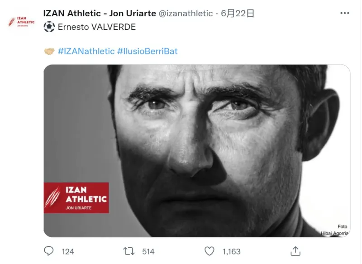Click the "Ernesto VALVERDE" tweet text
Image resolution: width=362 pixels, height=264 pixels.
(97, 27)
